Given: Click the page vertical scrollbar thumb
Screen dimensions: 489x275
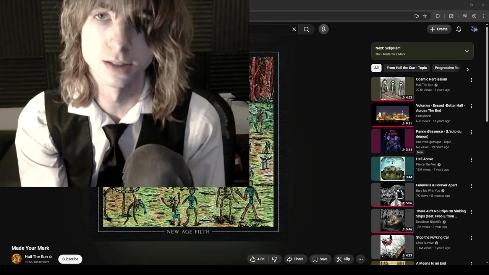Looking at the screenshot, I should tap(487, 74).
